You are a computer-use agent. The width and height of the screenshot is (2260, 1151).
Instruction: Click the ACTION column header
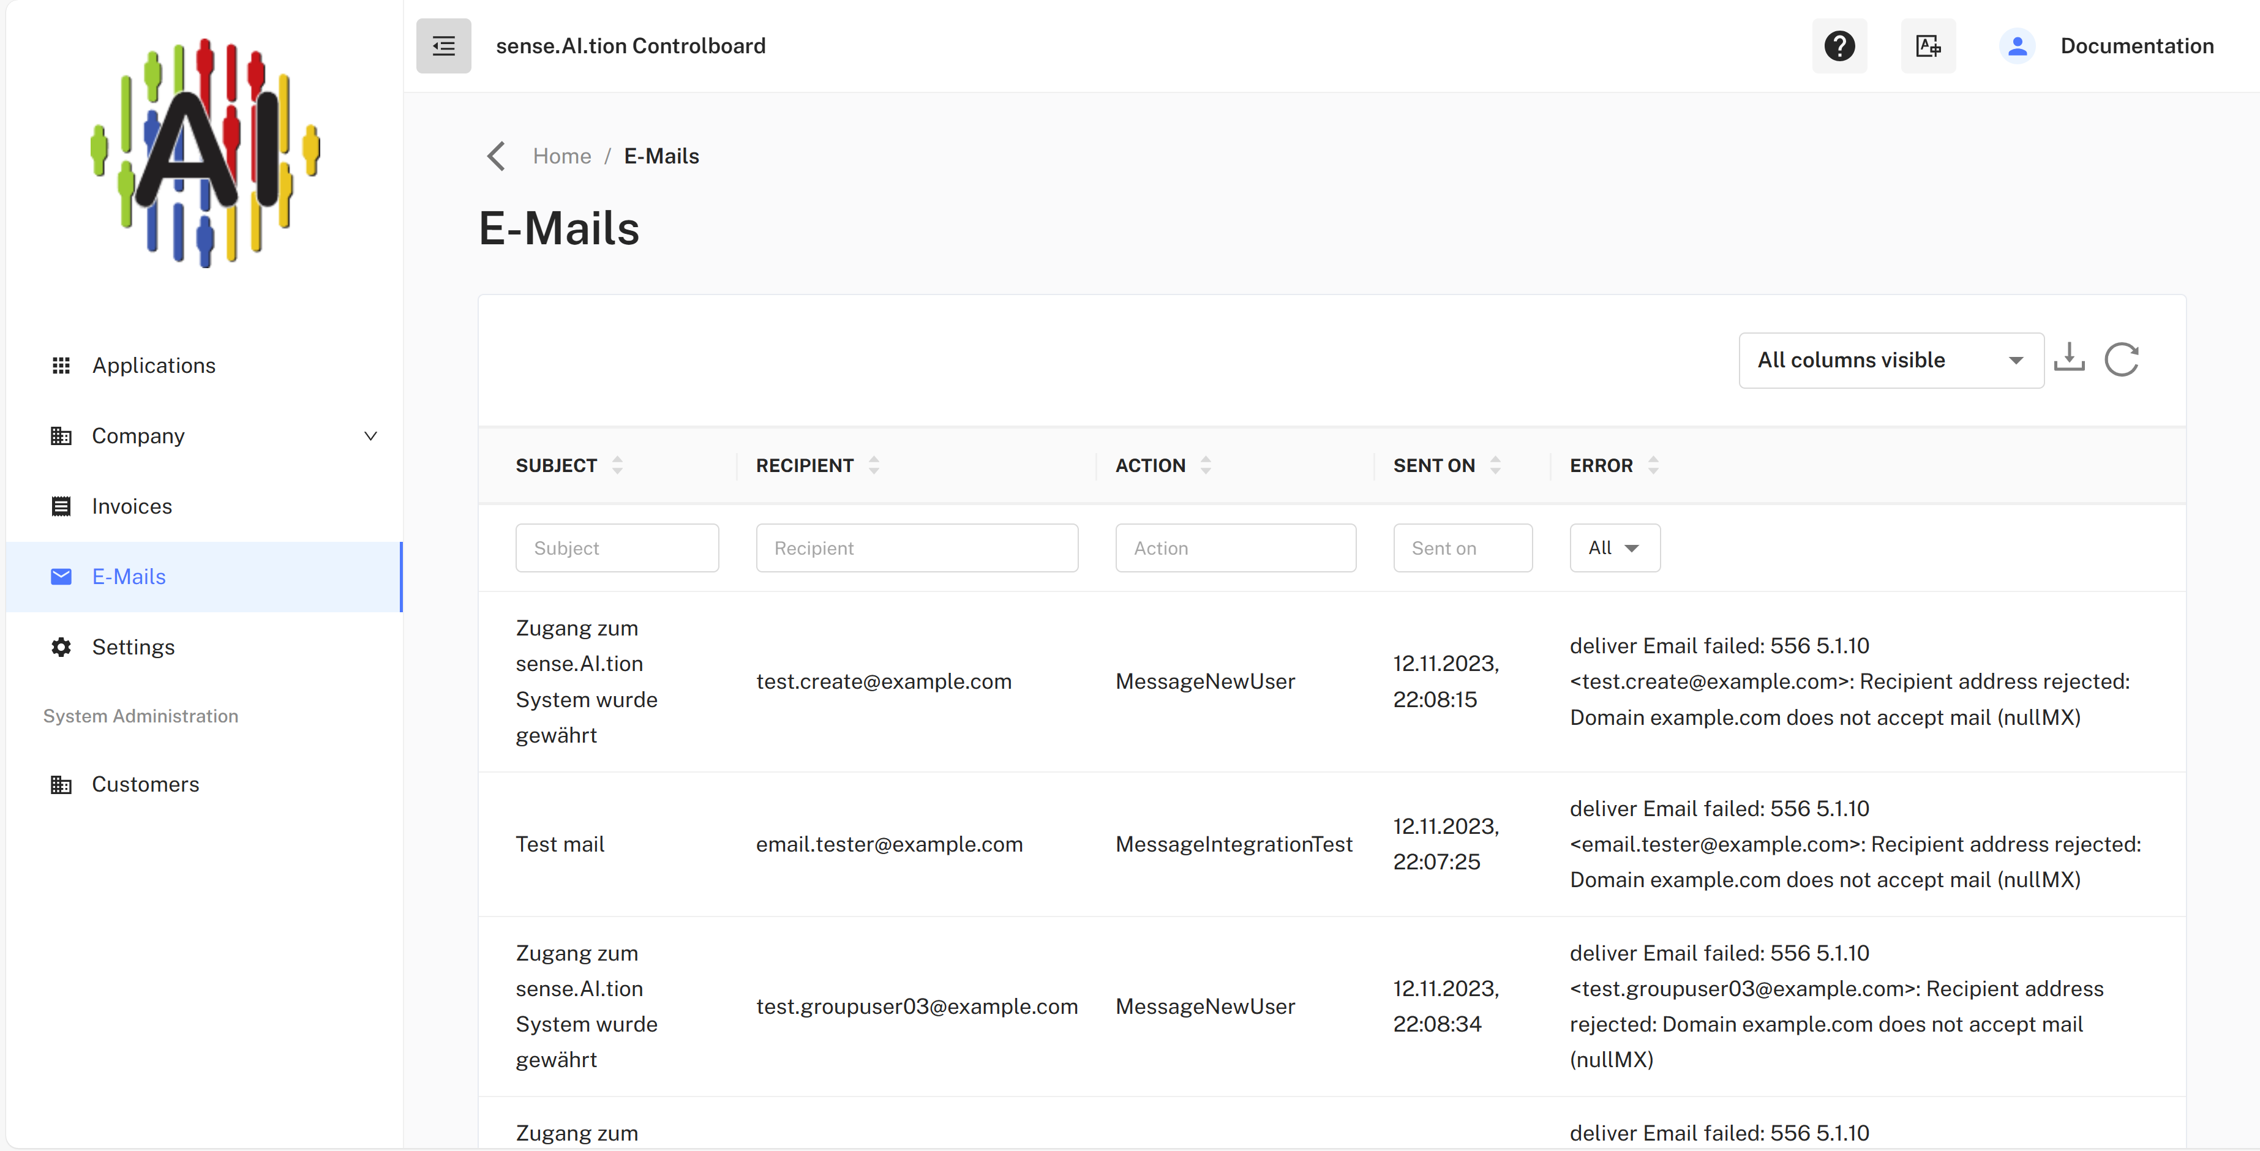[x=1150, y=465]
